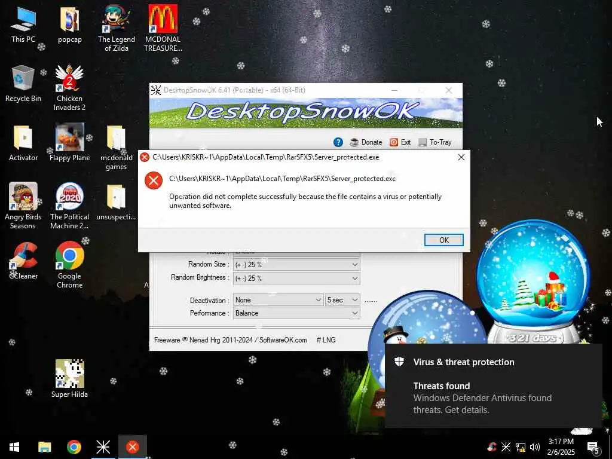Image resolution: width=612 pixels, height=459 pixels.
Task: Open the Windows Start menu
Action: click(14, 447)
